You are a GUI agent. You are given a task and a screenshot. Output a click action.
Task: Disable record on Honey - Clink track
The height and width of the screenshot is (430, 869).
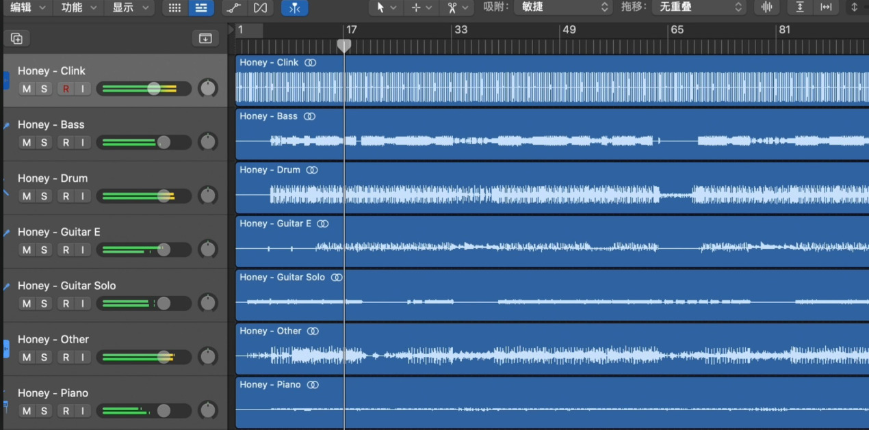66,89
